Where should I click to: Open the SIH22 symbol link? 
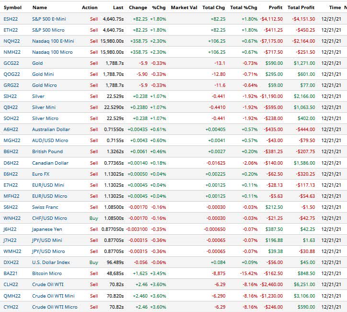pos(10,96)
